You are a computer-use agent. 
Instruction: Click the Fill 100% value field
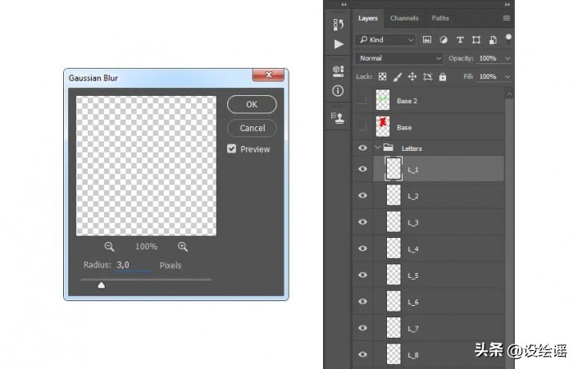pyautogui.click(x=489, y=77)
